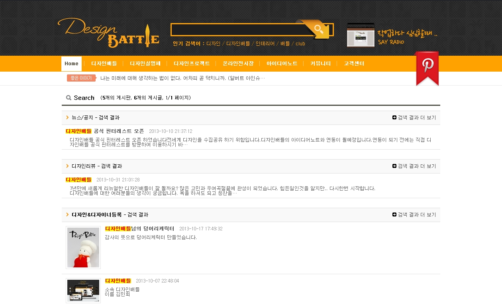
Task: Click popular keyword 디자인배틀
Action: coord(238,44)
